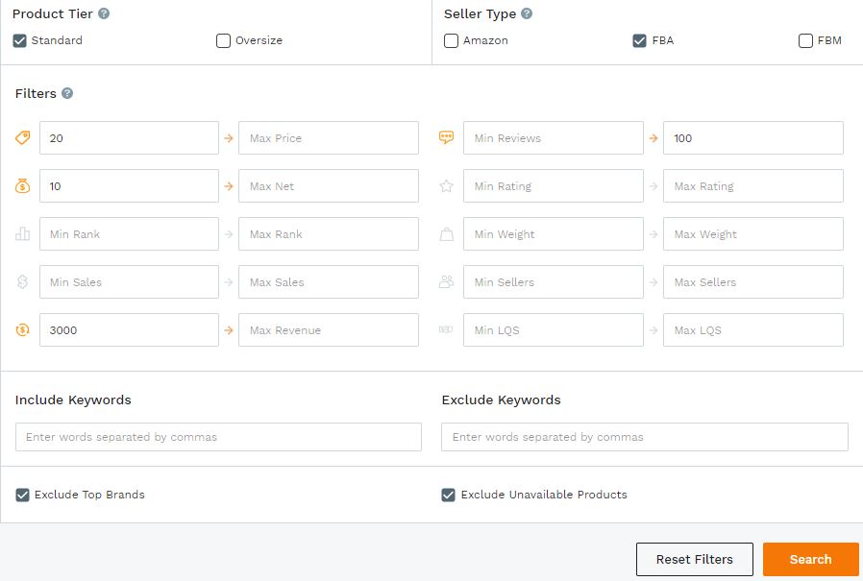The width and height of the screenshot is (863, 581).
Task: Click the rating star icon
Action: coord(446,186)
